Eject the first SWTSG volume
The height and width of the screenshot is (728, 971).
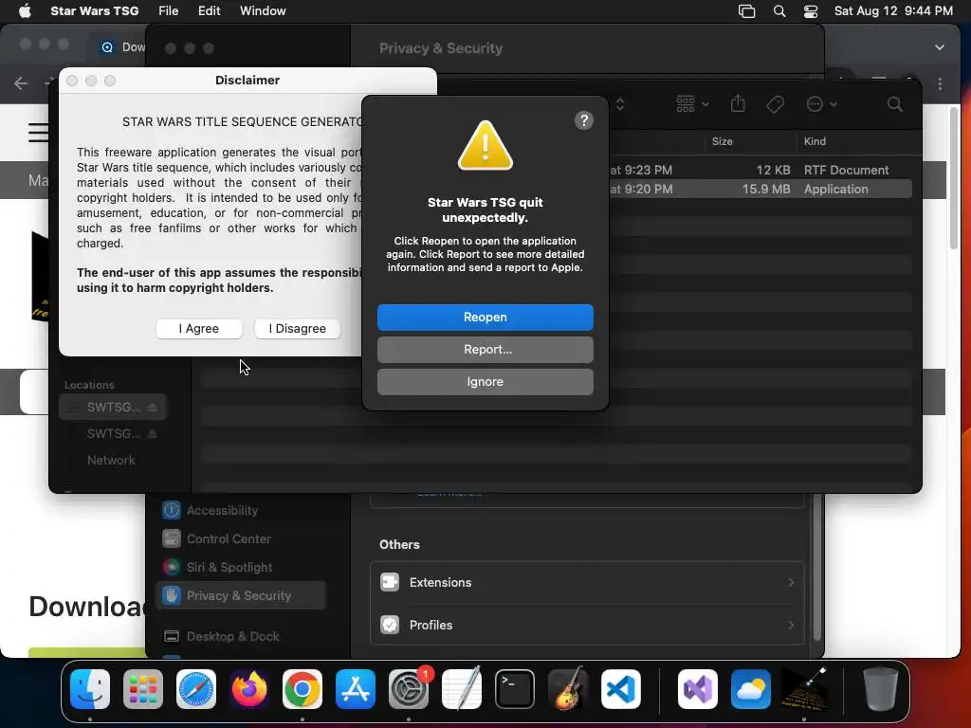pyautogui.click(x=153, y=407)
